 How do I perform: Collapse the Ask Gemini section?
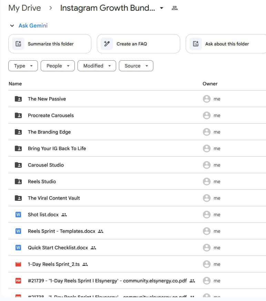coord(12,26)
